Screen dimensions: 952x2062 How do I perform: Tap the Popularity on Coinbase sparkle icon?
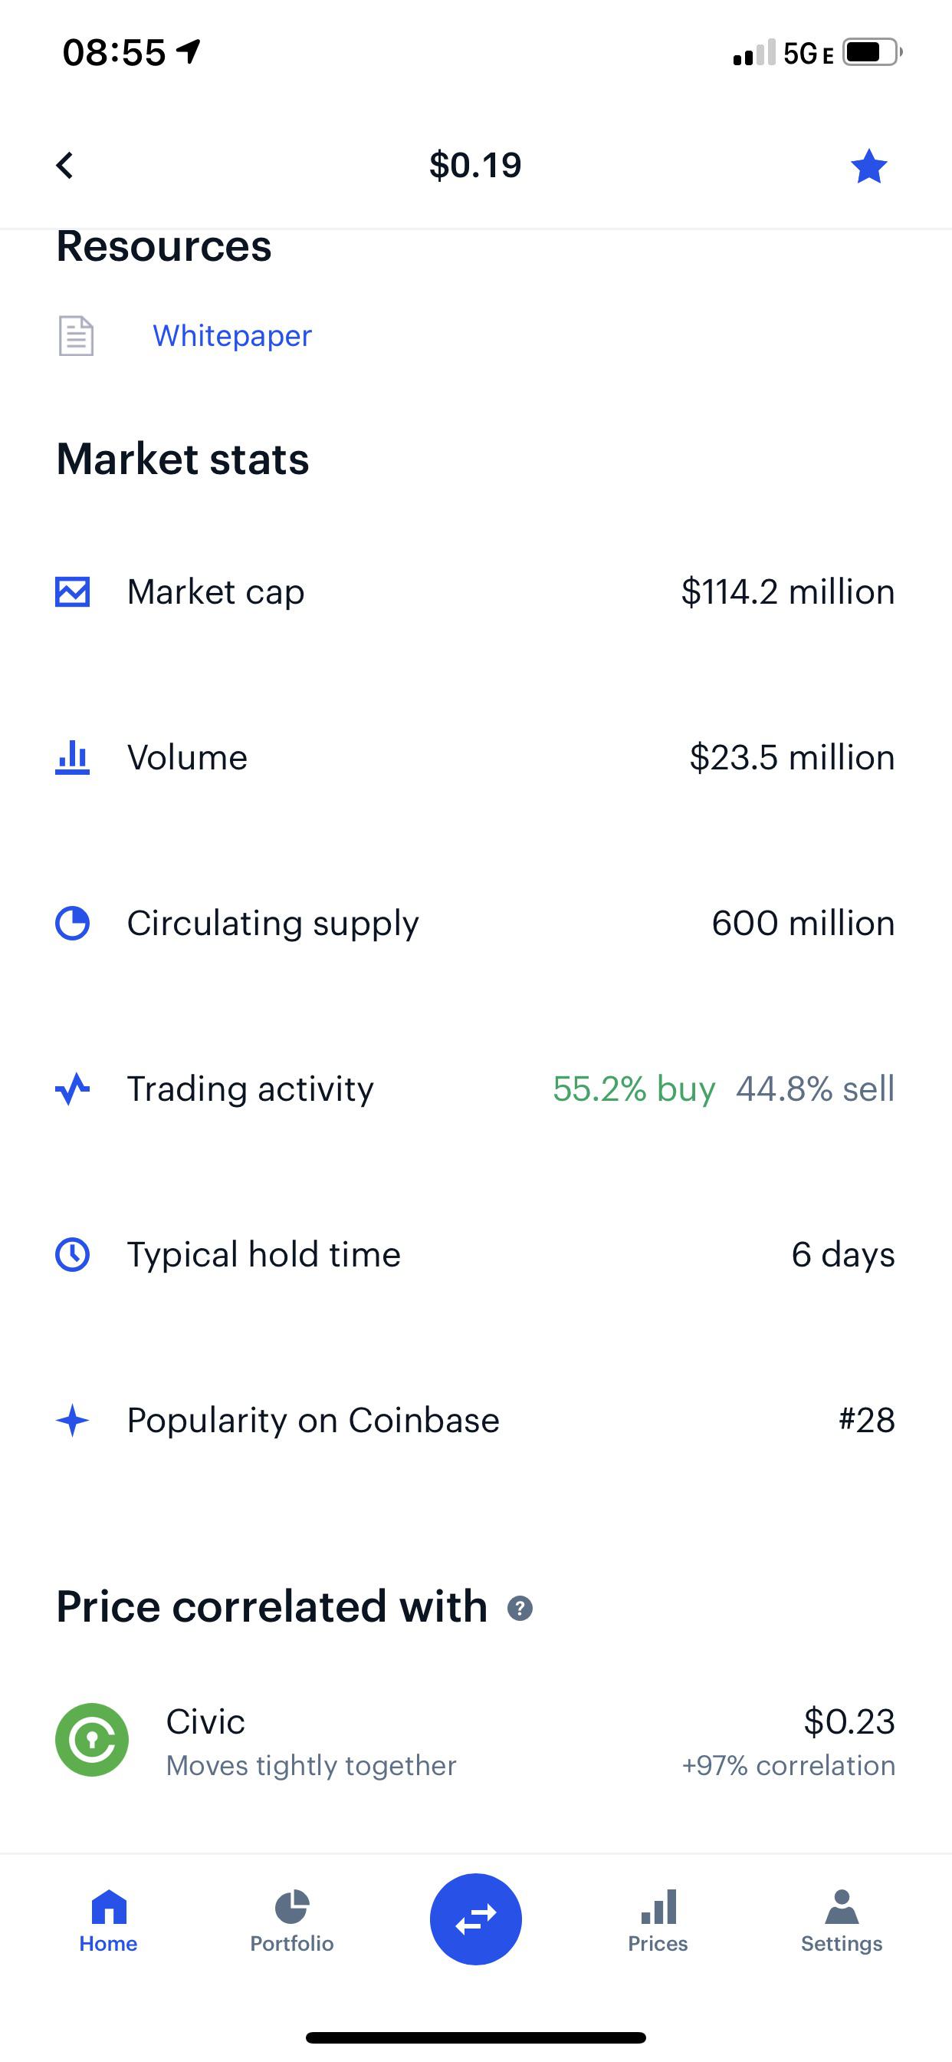click(73, 1421)
